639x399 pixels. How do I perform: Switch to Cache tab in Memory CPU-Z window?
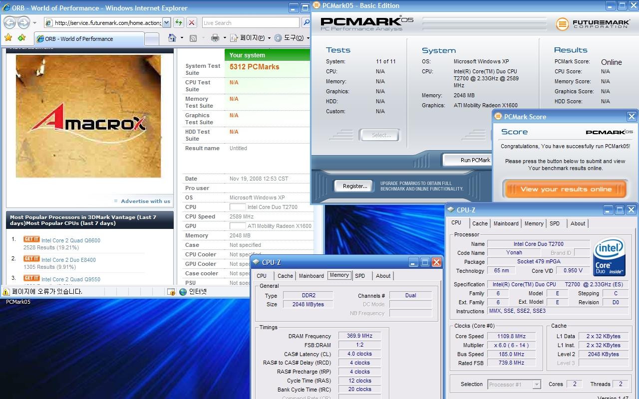[285, 276]
